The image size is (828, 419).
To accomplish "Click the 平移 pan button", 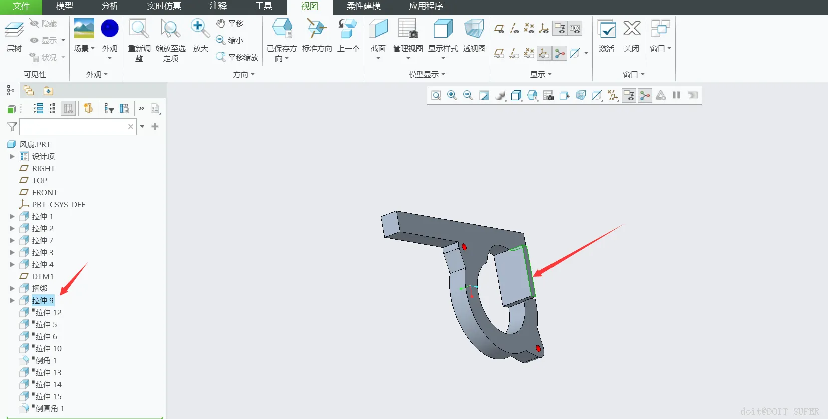I will click(230, 23).
